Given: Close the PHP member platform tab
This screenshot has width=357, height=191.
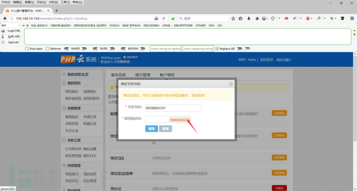Looking at the screenshot, I should [x=49, y=11].
